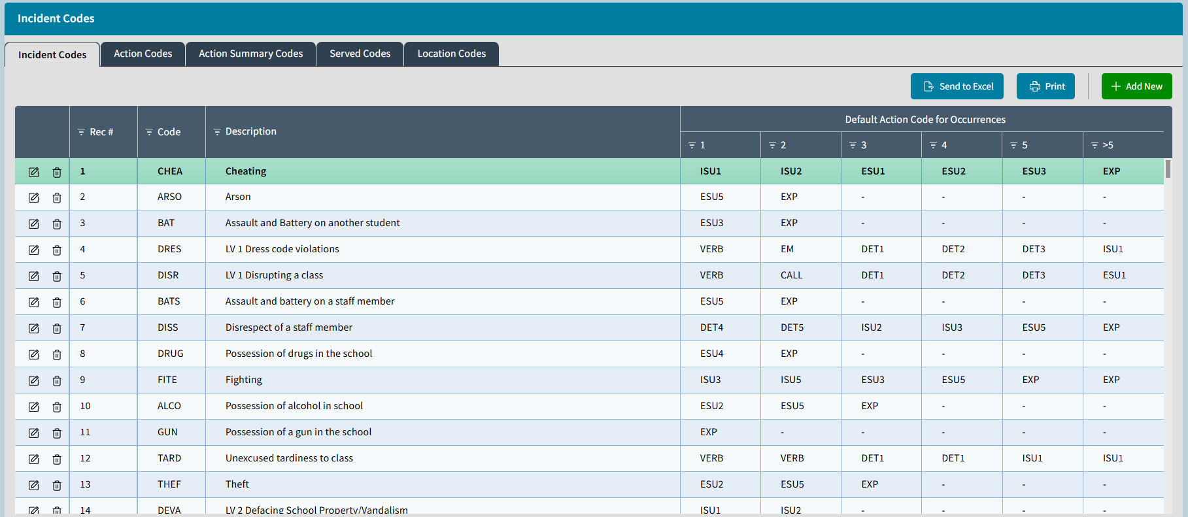Delete the Theft incident row
This screenshot has height=517, width=1188.
[57, 485]
